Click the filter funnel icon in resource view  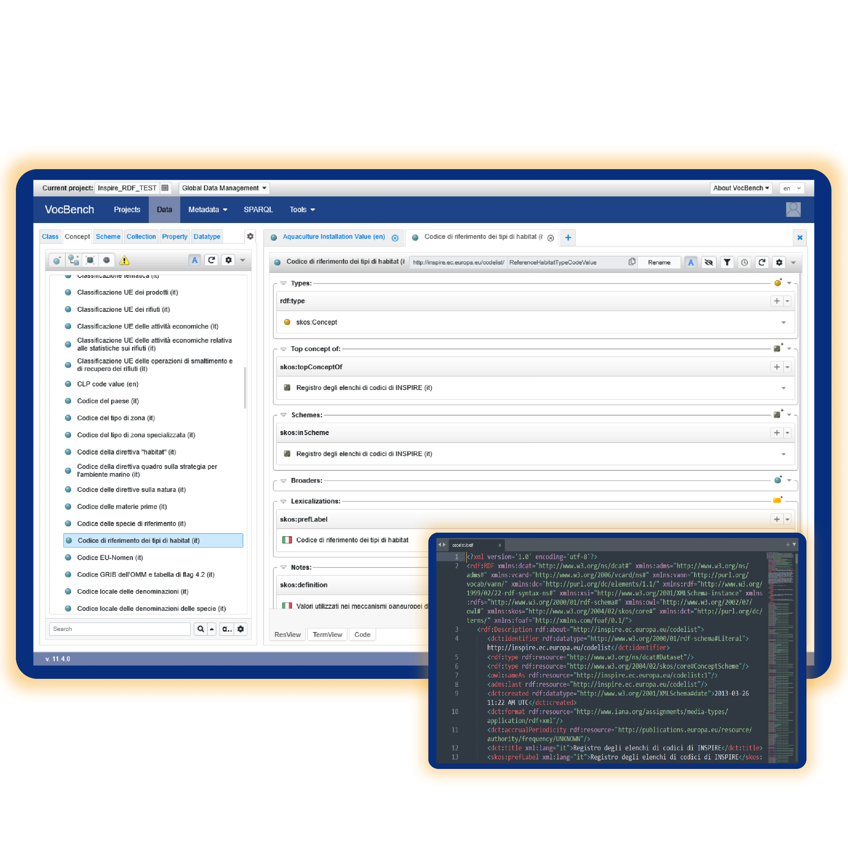point(727,262)
